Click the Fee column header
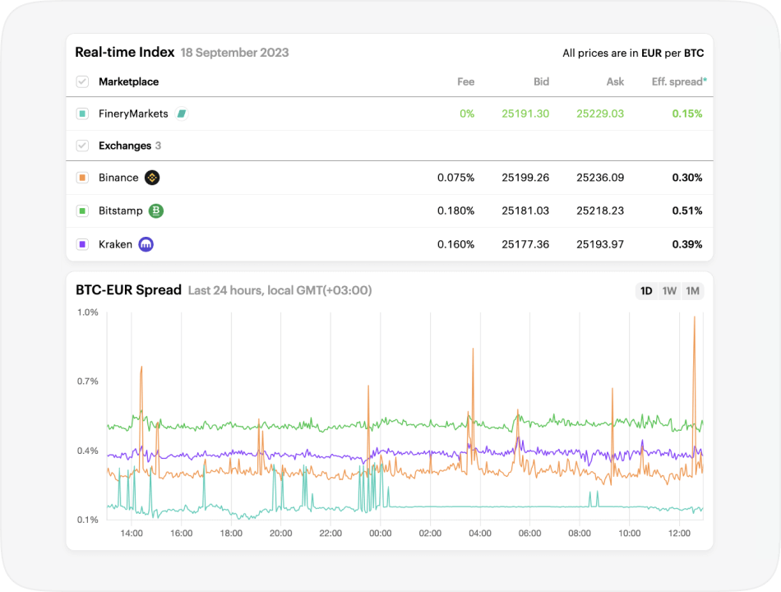This screenshot has width=781, height=592. pyautogui.click(x=465, y=81)
